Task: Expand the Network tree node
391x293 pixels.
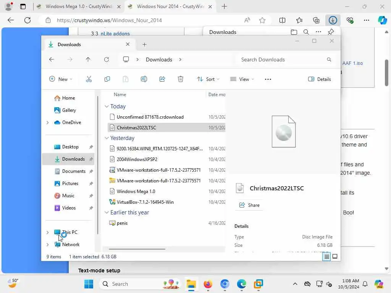Action: [x=48, y=245]
